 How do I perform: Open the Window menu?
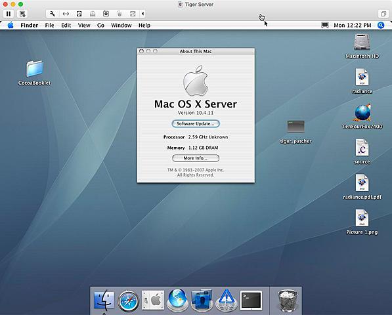click(121, 25)
